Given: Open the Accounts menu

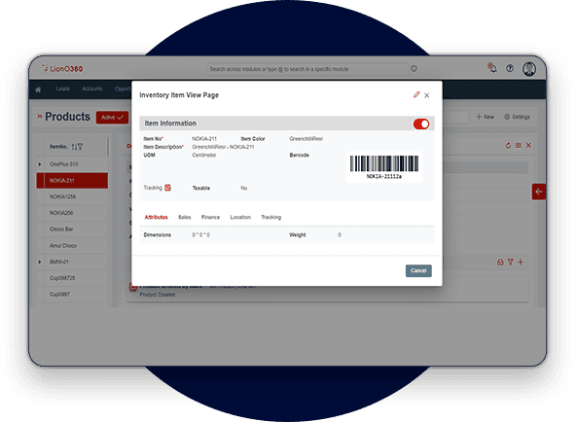Looking at the screenshot, I should (92, 88).
